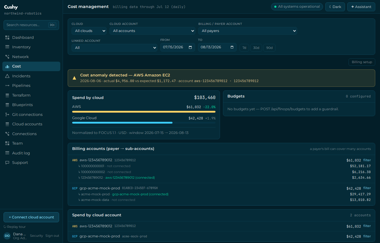Filter by gcp-acme-mock-prod billing account

367,188
